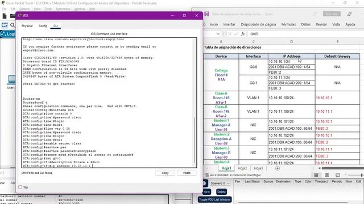The width and height of the screenshot is (364, 204).
Task: Select the CLI tab in RTA window
Action: coord(56,26)
